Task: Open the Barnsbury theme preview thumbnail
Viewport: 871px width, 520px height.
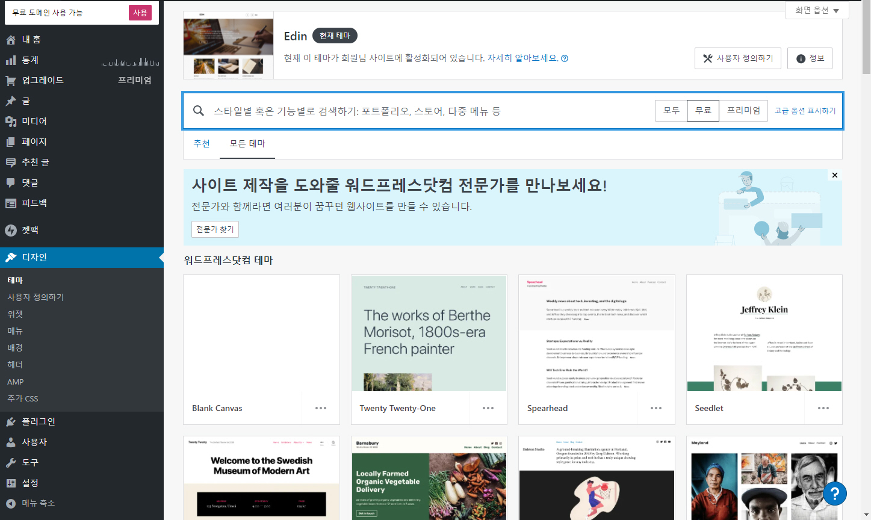Action: pyautogui.click(x=429, y=478)
